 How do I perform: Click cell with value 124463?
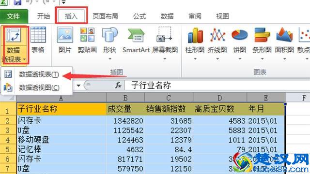point(125,140)
